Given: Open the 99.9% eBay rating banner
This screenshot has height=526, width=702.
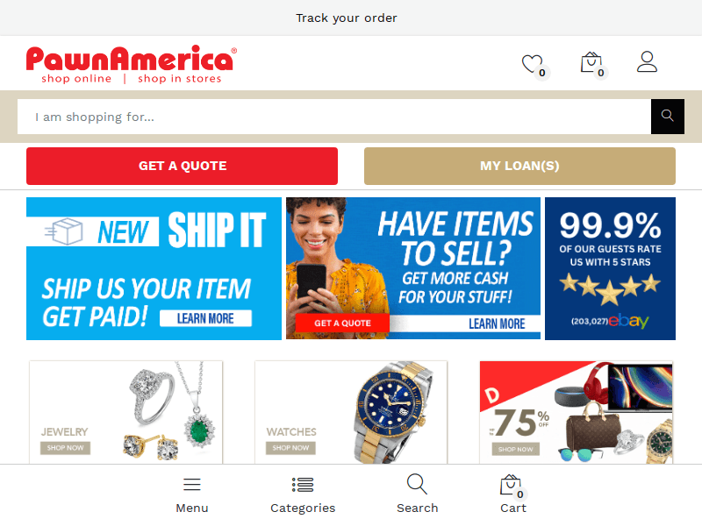Looking at the screenshot, I should pos(610,268).
